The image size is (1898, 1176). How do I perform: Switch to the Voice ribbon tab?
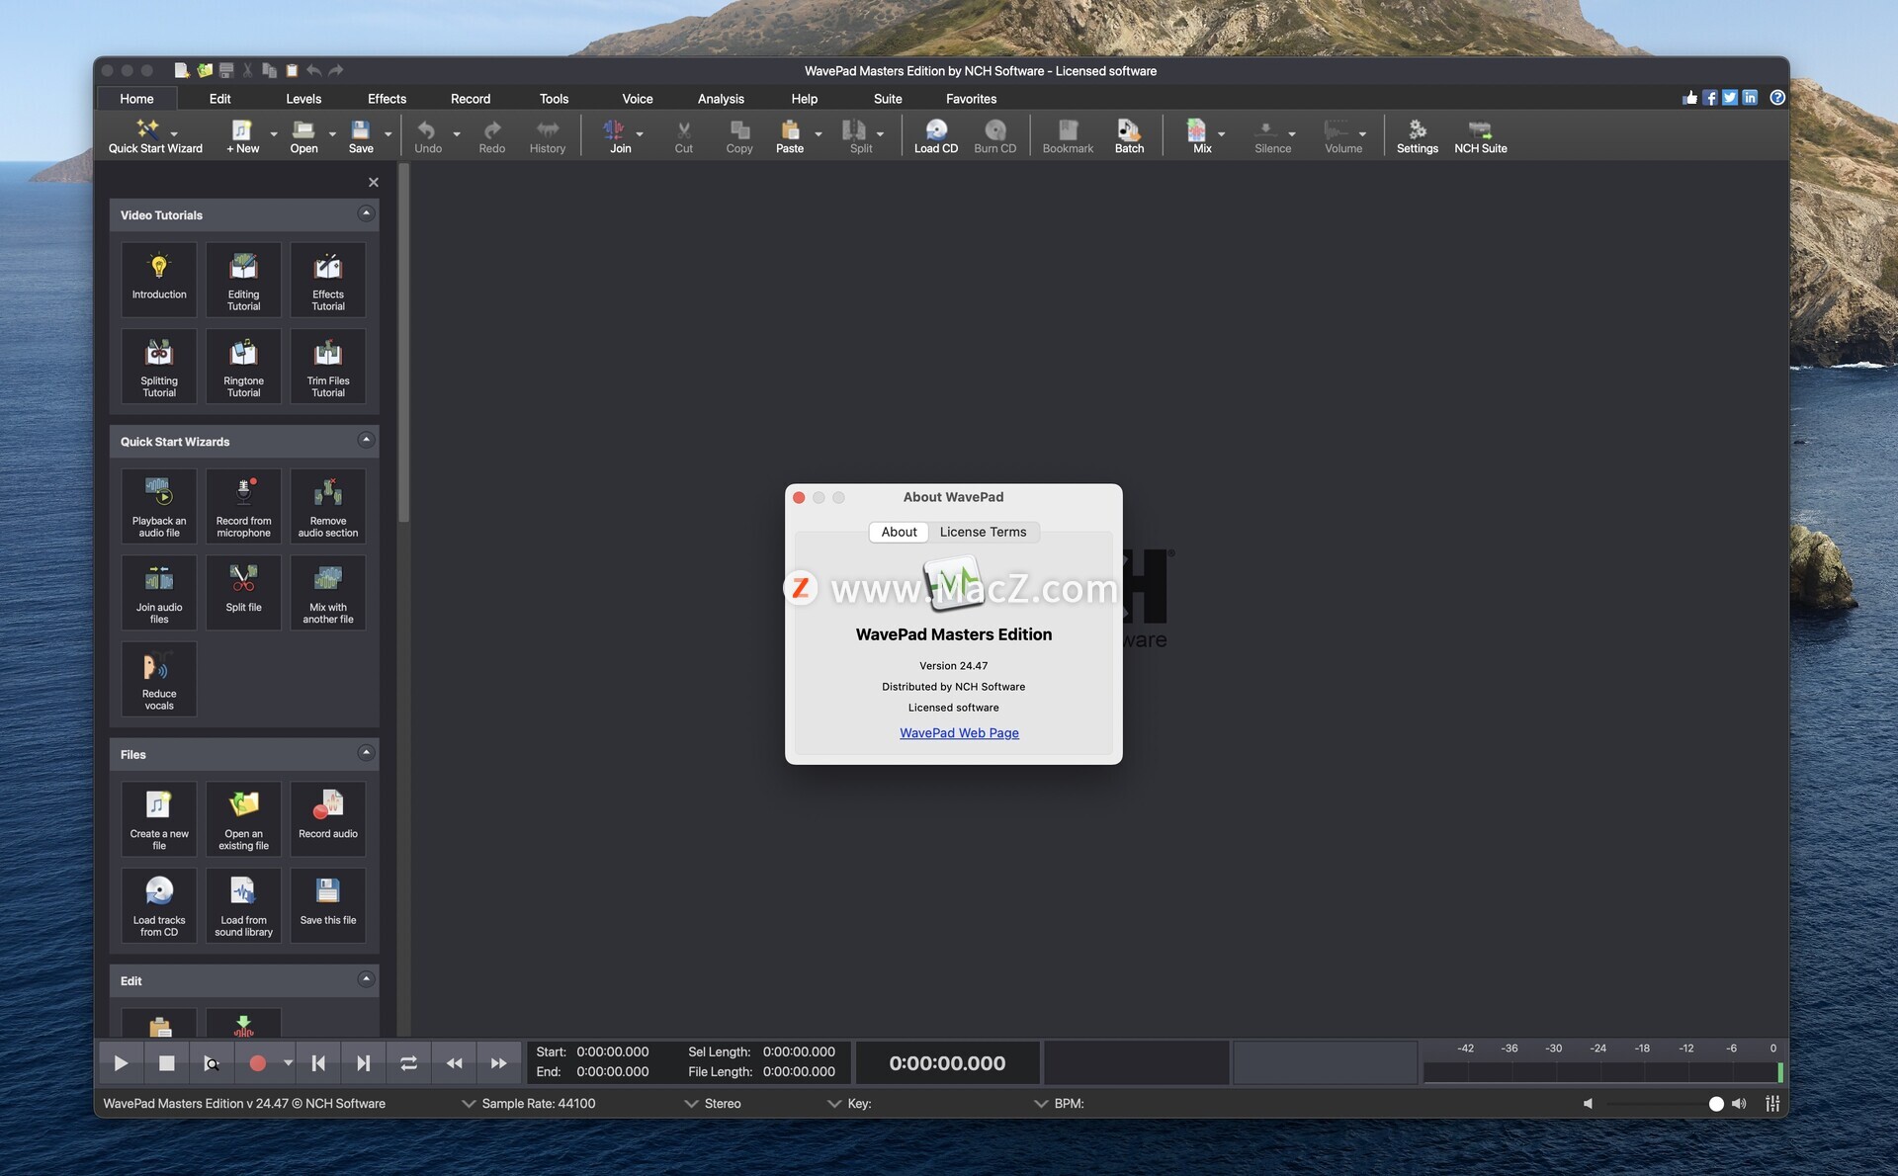point(638,99)
